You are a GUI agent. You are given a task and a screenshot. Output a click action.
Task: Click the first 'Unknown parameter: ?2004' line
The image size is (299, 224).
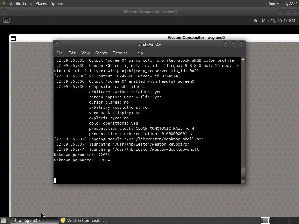tap(82, 155)
